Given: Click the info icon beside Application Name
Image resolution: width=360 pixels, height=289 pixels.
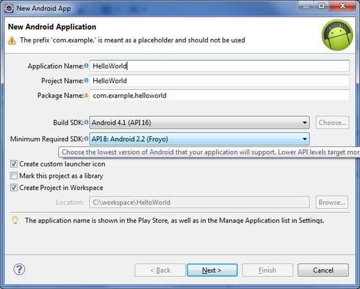Looking at the screenshot, I should click(x=86, y=66).
